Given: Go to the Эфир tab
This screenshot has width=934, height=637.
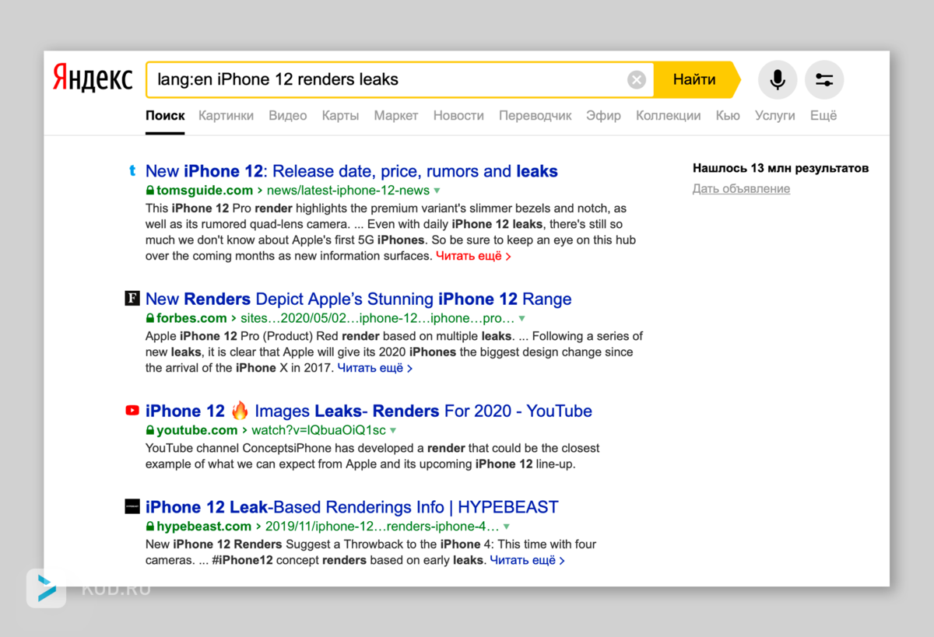Looking at the screenshot, I should pyautogui.click(x=604, y=115).
